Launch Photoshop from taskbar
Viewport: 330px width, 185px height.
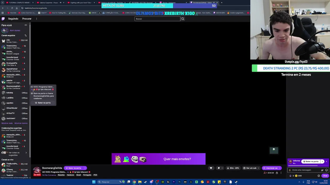(179, 182)
